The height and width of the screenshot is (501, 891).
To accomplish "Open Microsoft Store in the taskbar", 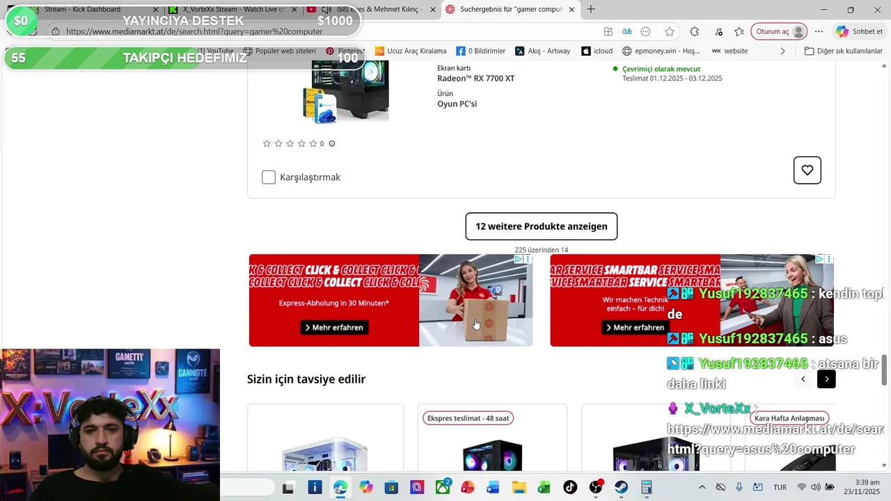I will click(391, 487).
